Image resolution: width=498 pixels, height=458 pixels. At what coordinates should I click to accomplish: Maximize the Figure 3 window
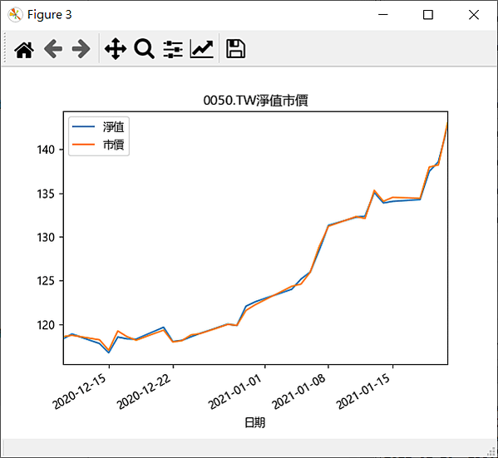(x=428, y=15)
